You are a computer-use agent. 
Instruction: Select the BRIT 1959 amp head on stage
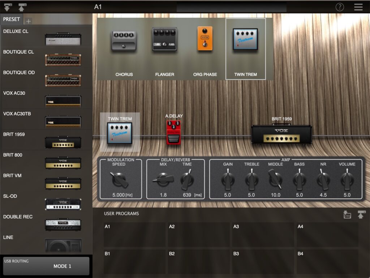(281, 134)
